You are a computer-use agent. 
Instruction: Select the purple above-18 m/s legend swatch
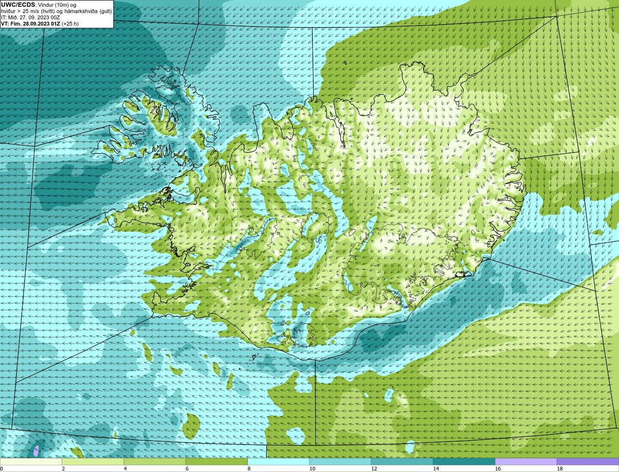(x=588, y=462)
